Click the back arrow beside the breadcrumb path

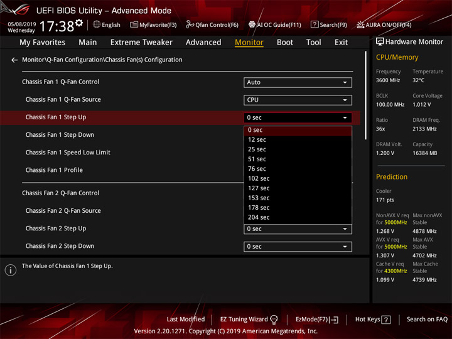tap(14, 60)
